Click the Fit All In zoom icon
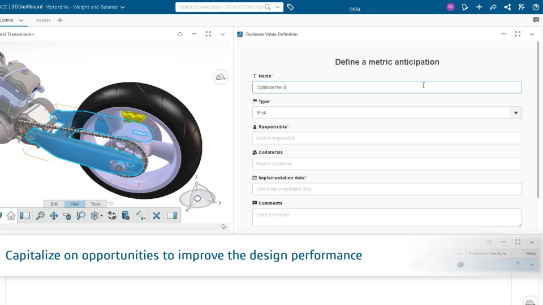Viewport: 543px width, 305px height. coord(40,216)
